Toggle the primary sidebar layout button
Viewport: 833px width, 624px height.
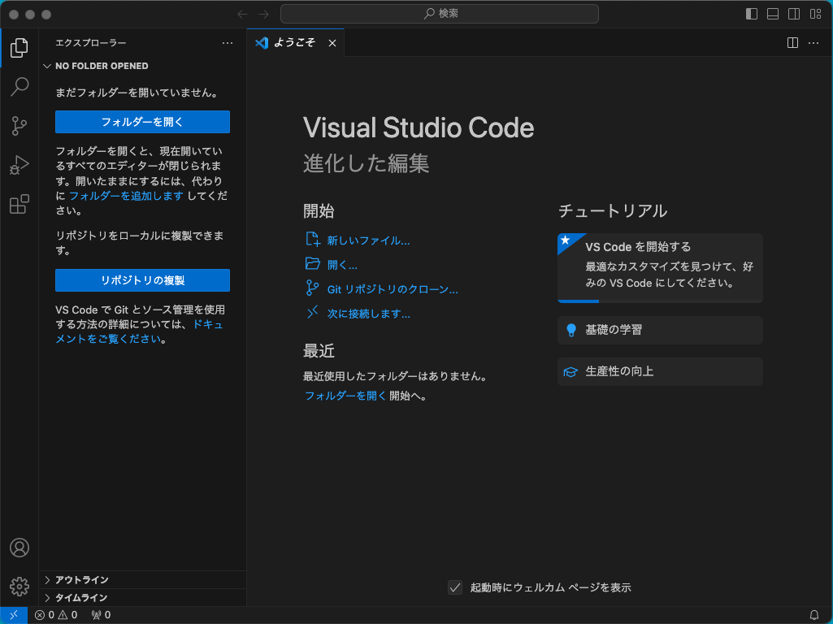pos(752,14)
